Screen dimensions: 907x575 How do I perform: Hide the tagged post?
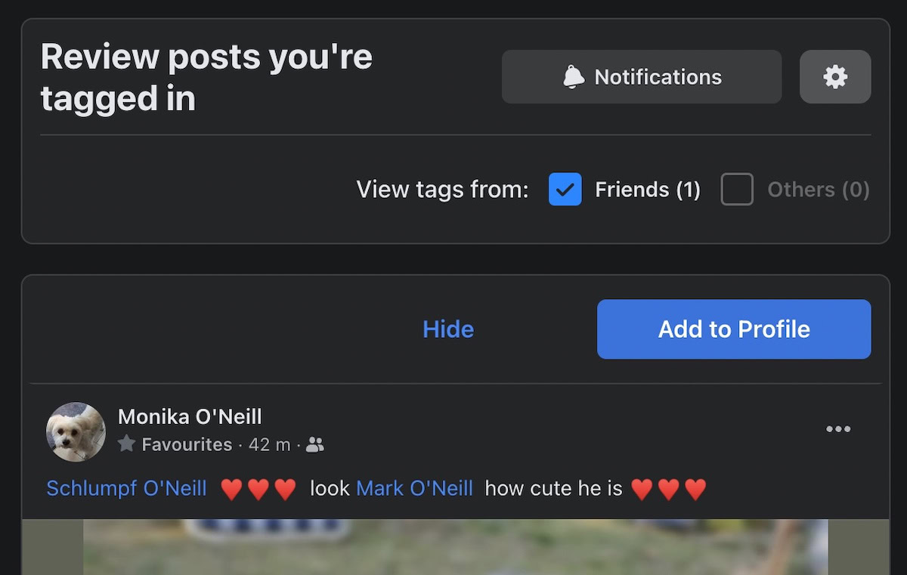(x=448, y=329)
